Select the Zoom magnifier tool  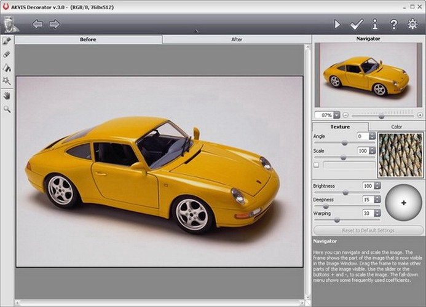[x=7, y=109]
